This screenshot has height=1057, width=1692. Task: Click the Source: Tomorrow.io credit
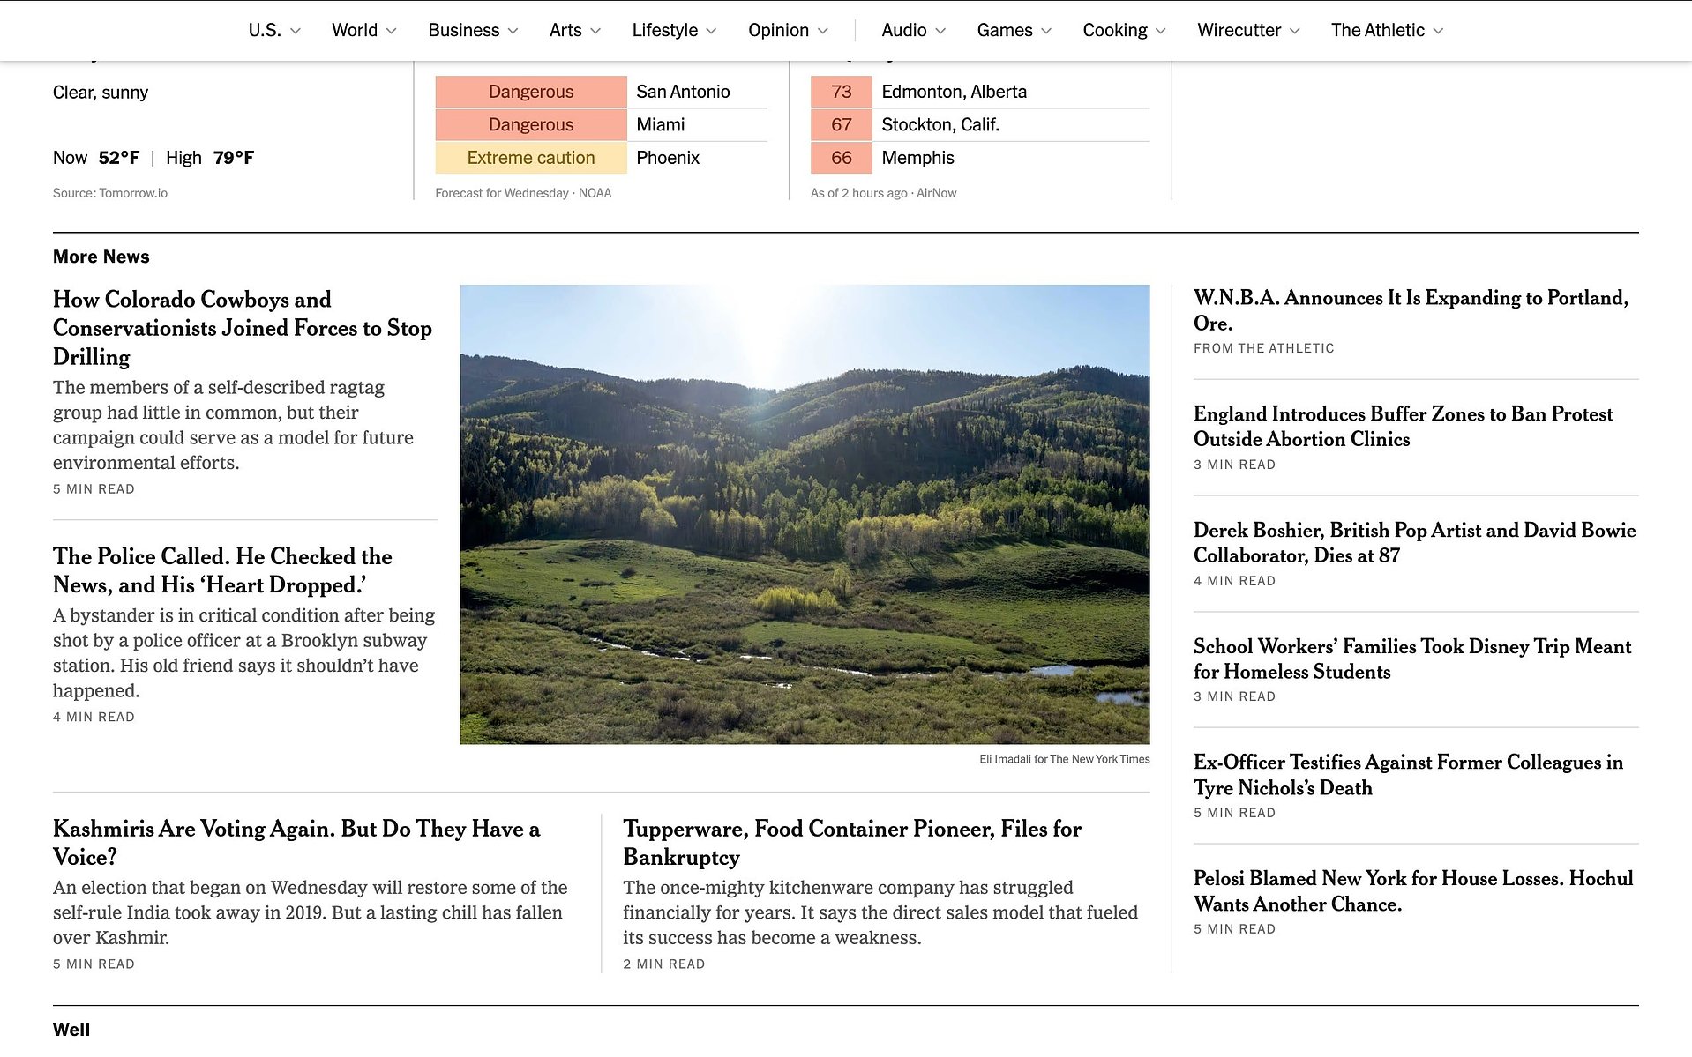[110, 193]
